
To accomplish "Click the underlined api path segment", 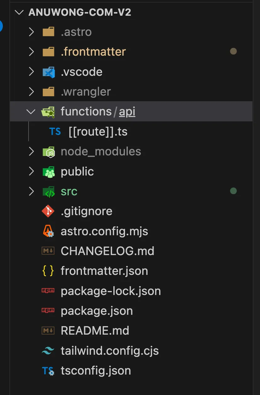I will pyautogui.click(x=127, y=112).
